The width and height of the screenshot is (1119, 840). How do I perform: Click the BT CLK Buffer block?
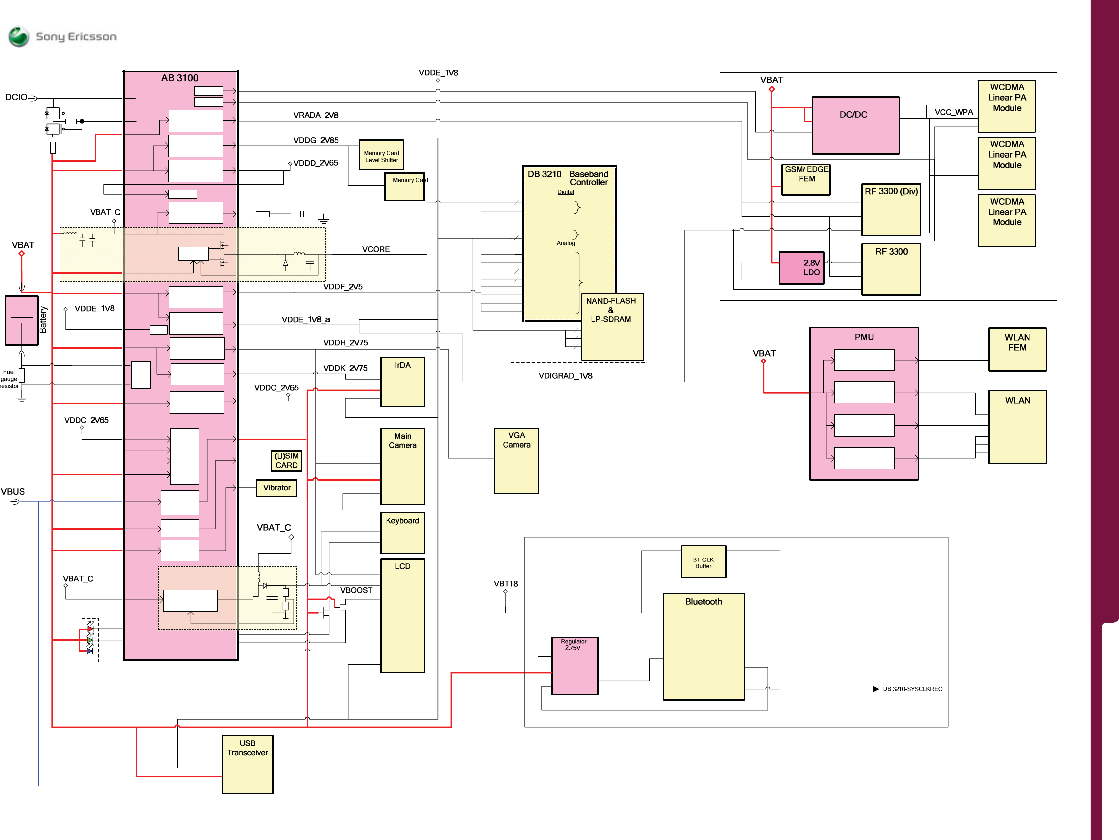(x=703, y=561)
